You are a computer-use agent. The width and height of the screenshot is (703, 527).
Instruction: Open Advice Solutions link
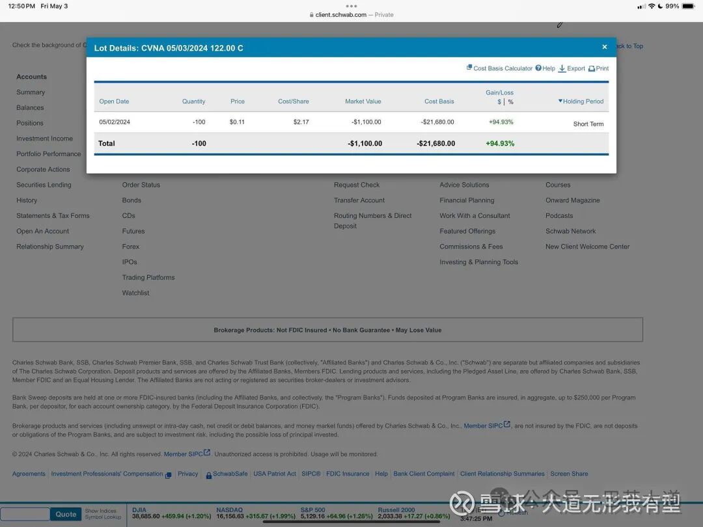tap(464, 185)
